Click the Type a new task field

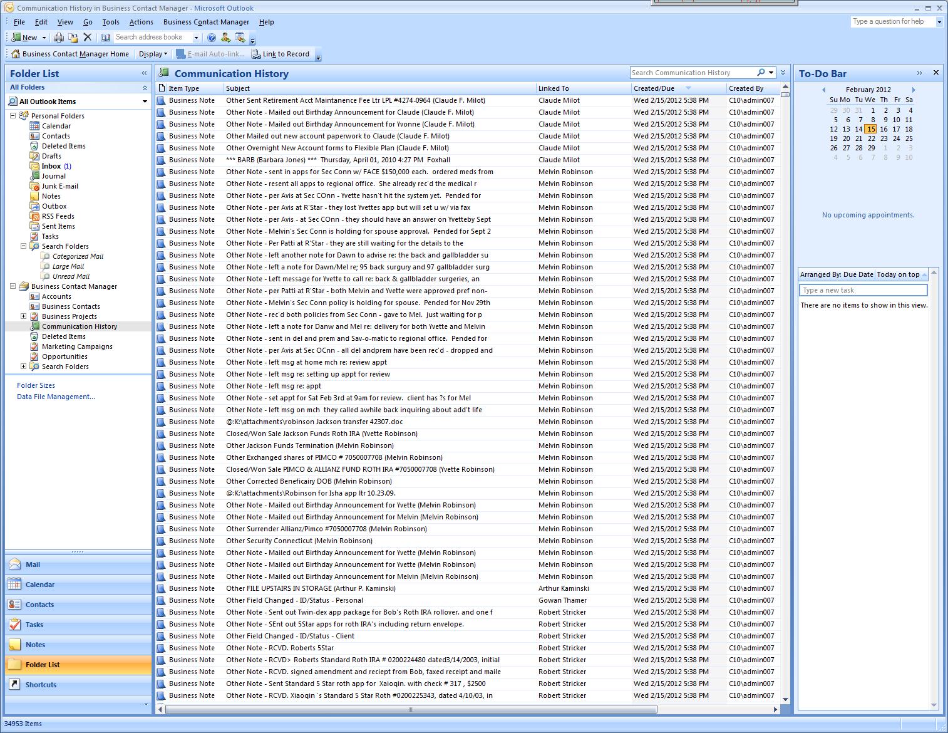point(863,290)
